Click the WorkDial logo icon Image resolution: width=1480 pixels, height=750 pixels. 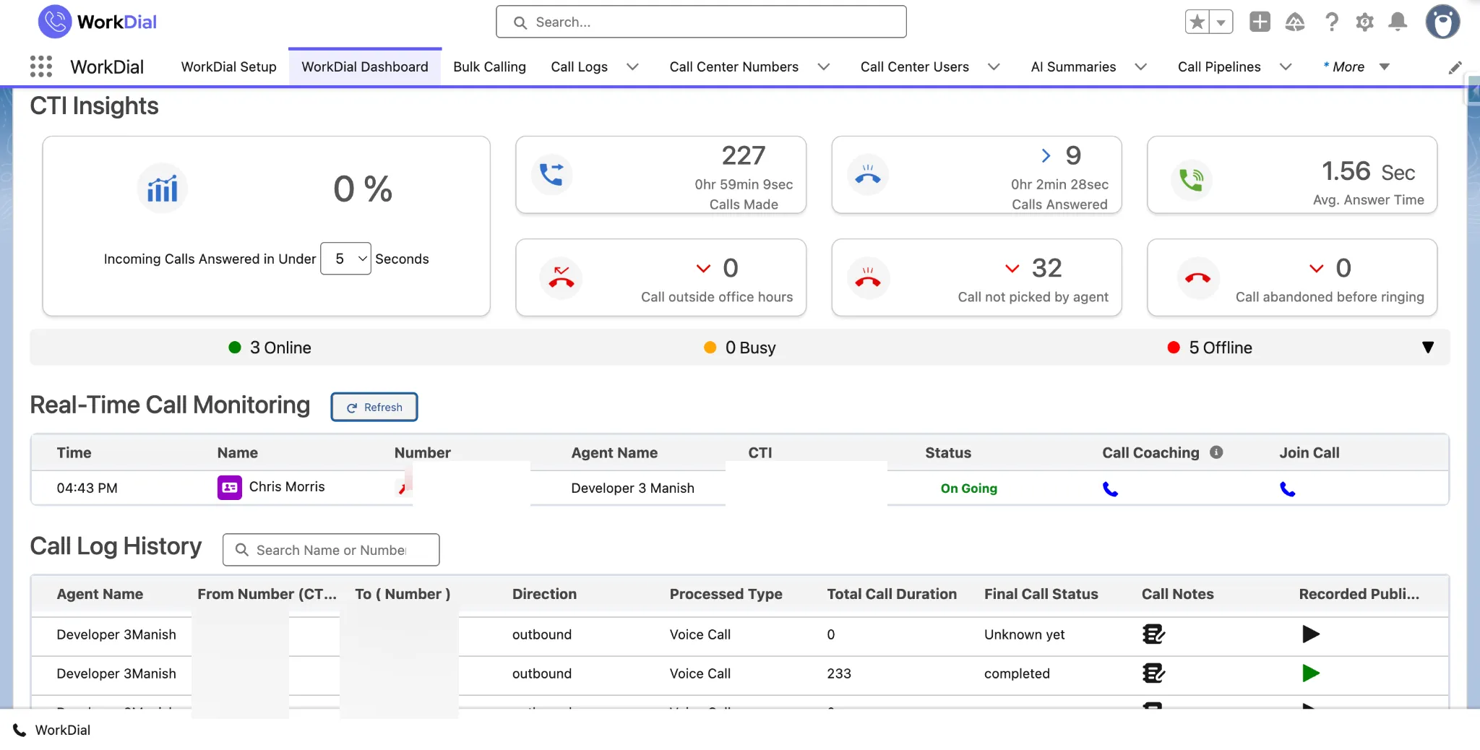(x=55, y=22)
